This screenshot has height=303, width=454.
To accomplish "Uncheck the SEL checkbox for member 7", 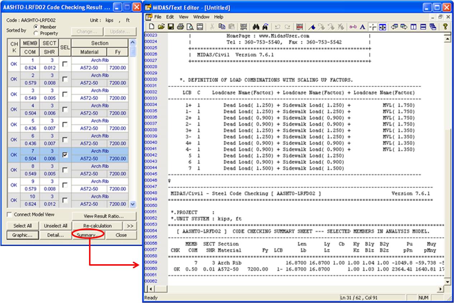I will (64, 154).
